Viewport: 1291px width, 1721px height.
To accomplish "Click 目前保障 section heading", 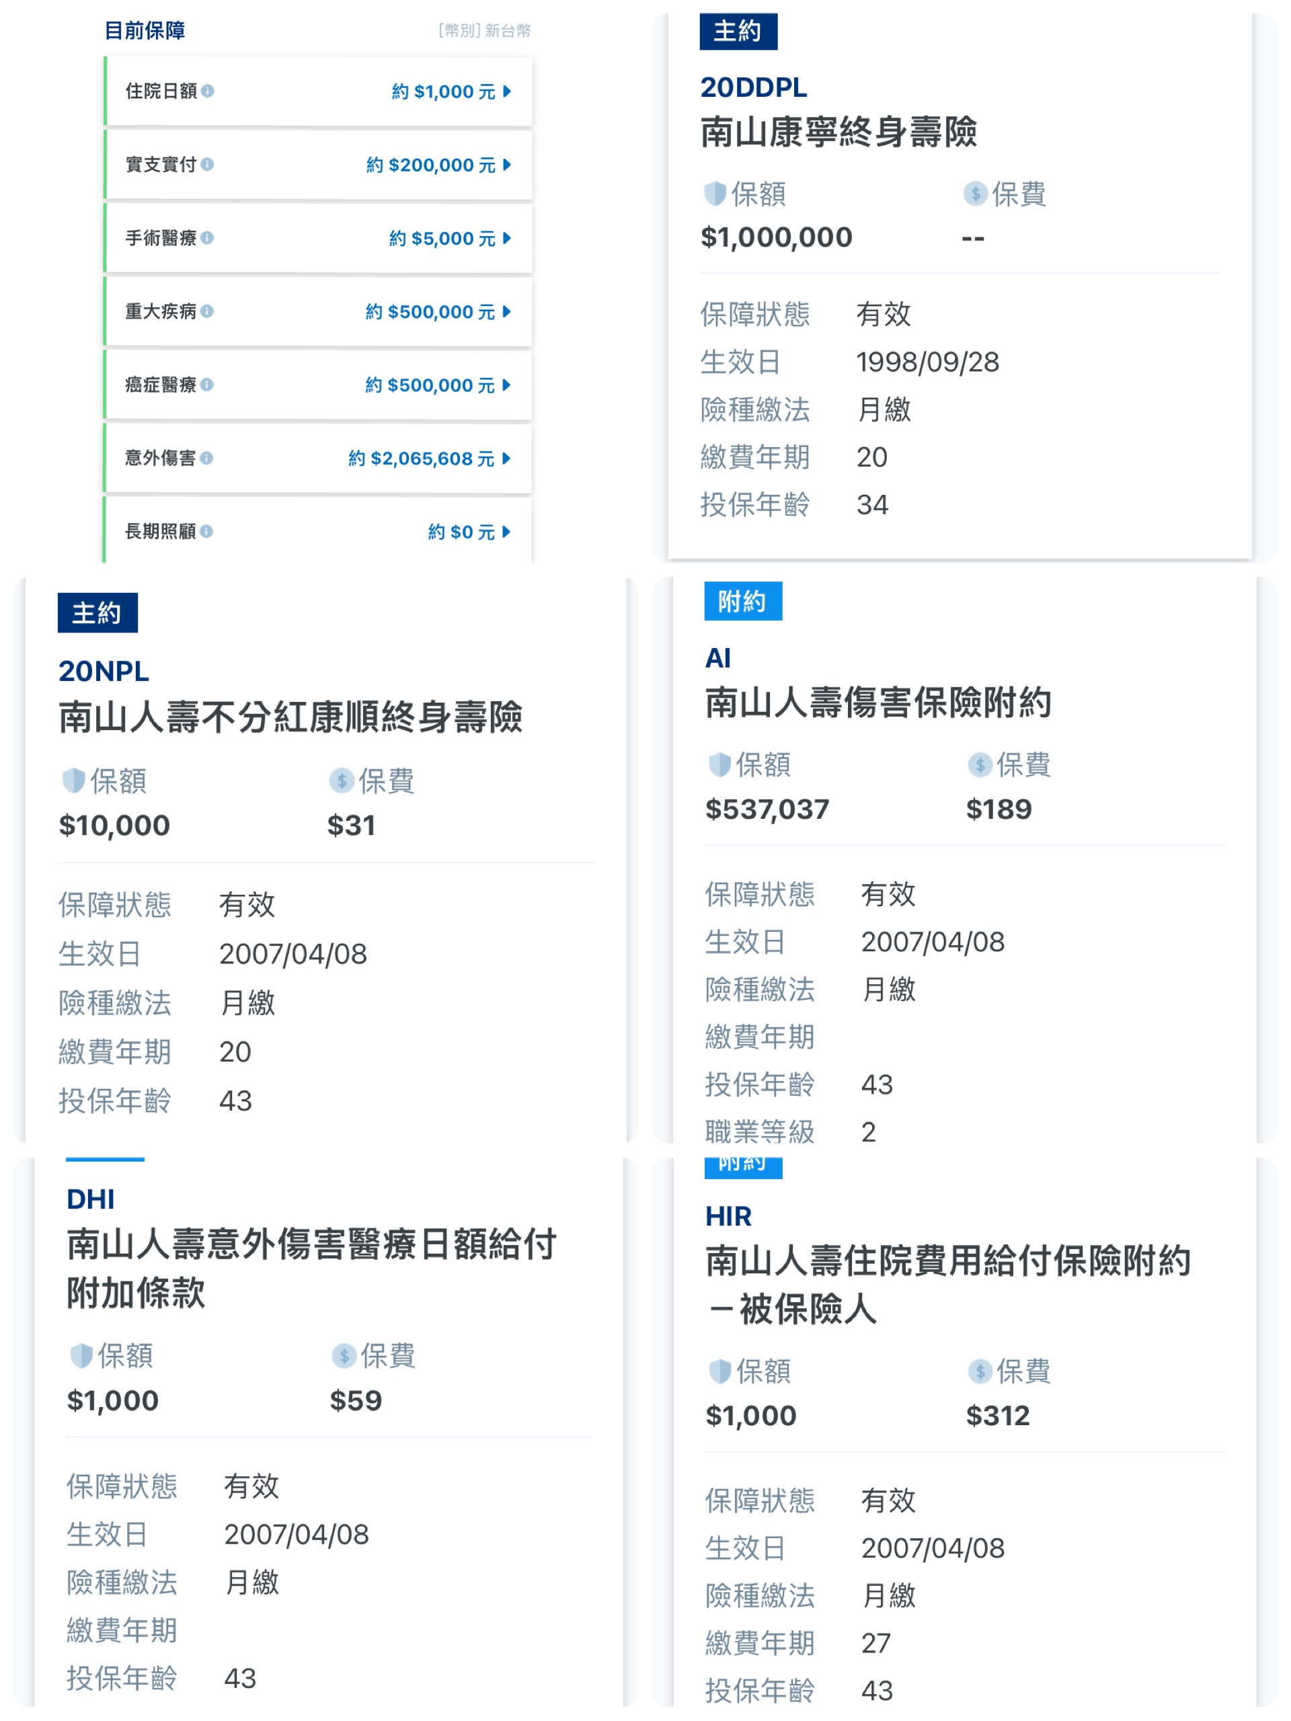I will pyautogui.click(x=145, y=30).
